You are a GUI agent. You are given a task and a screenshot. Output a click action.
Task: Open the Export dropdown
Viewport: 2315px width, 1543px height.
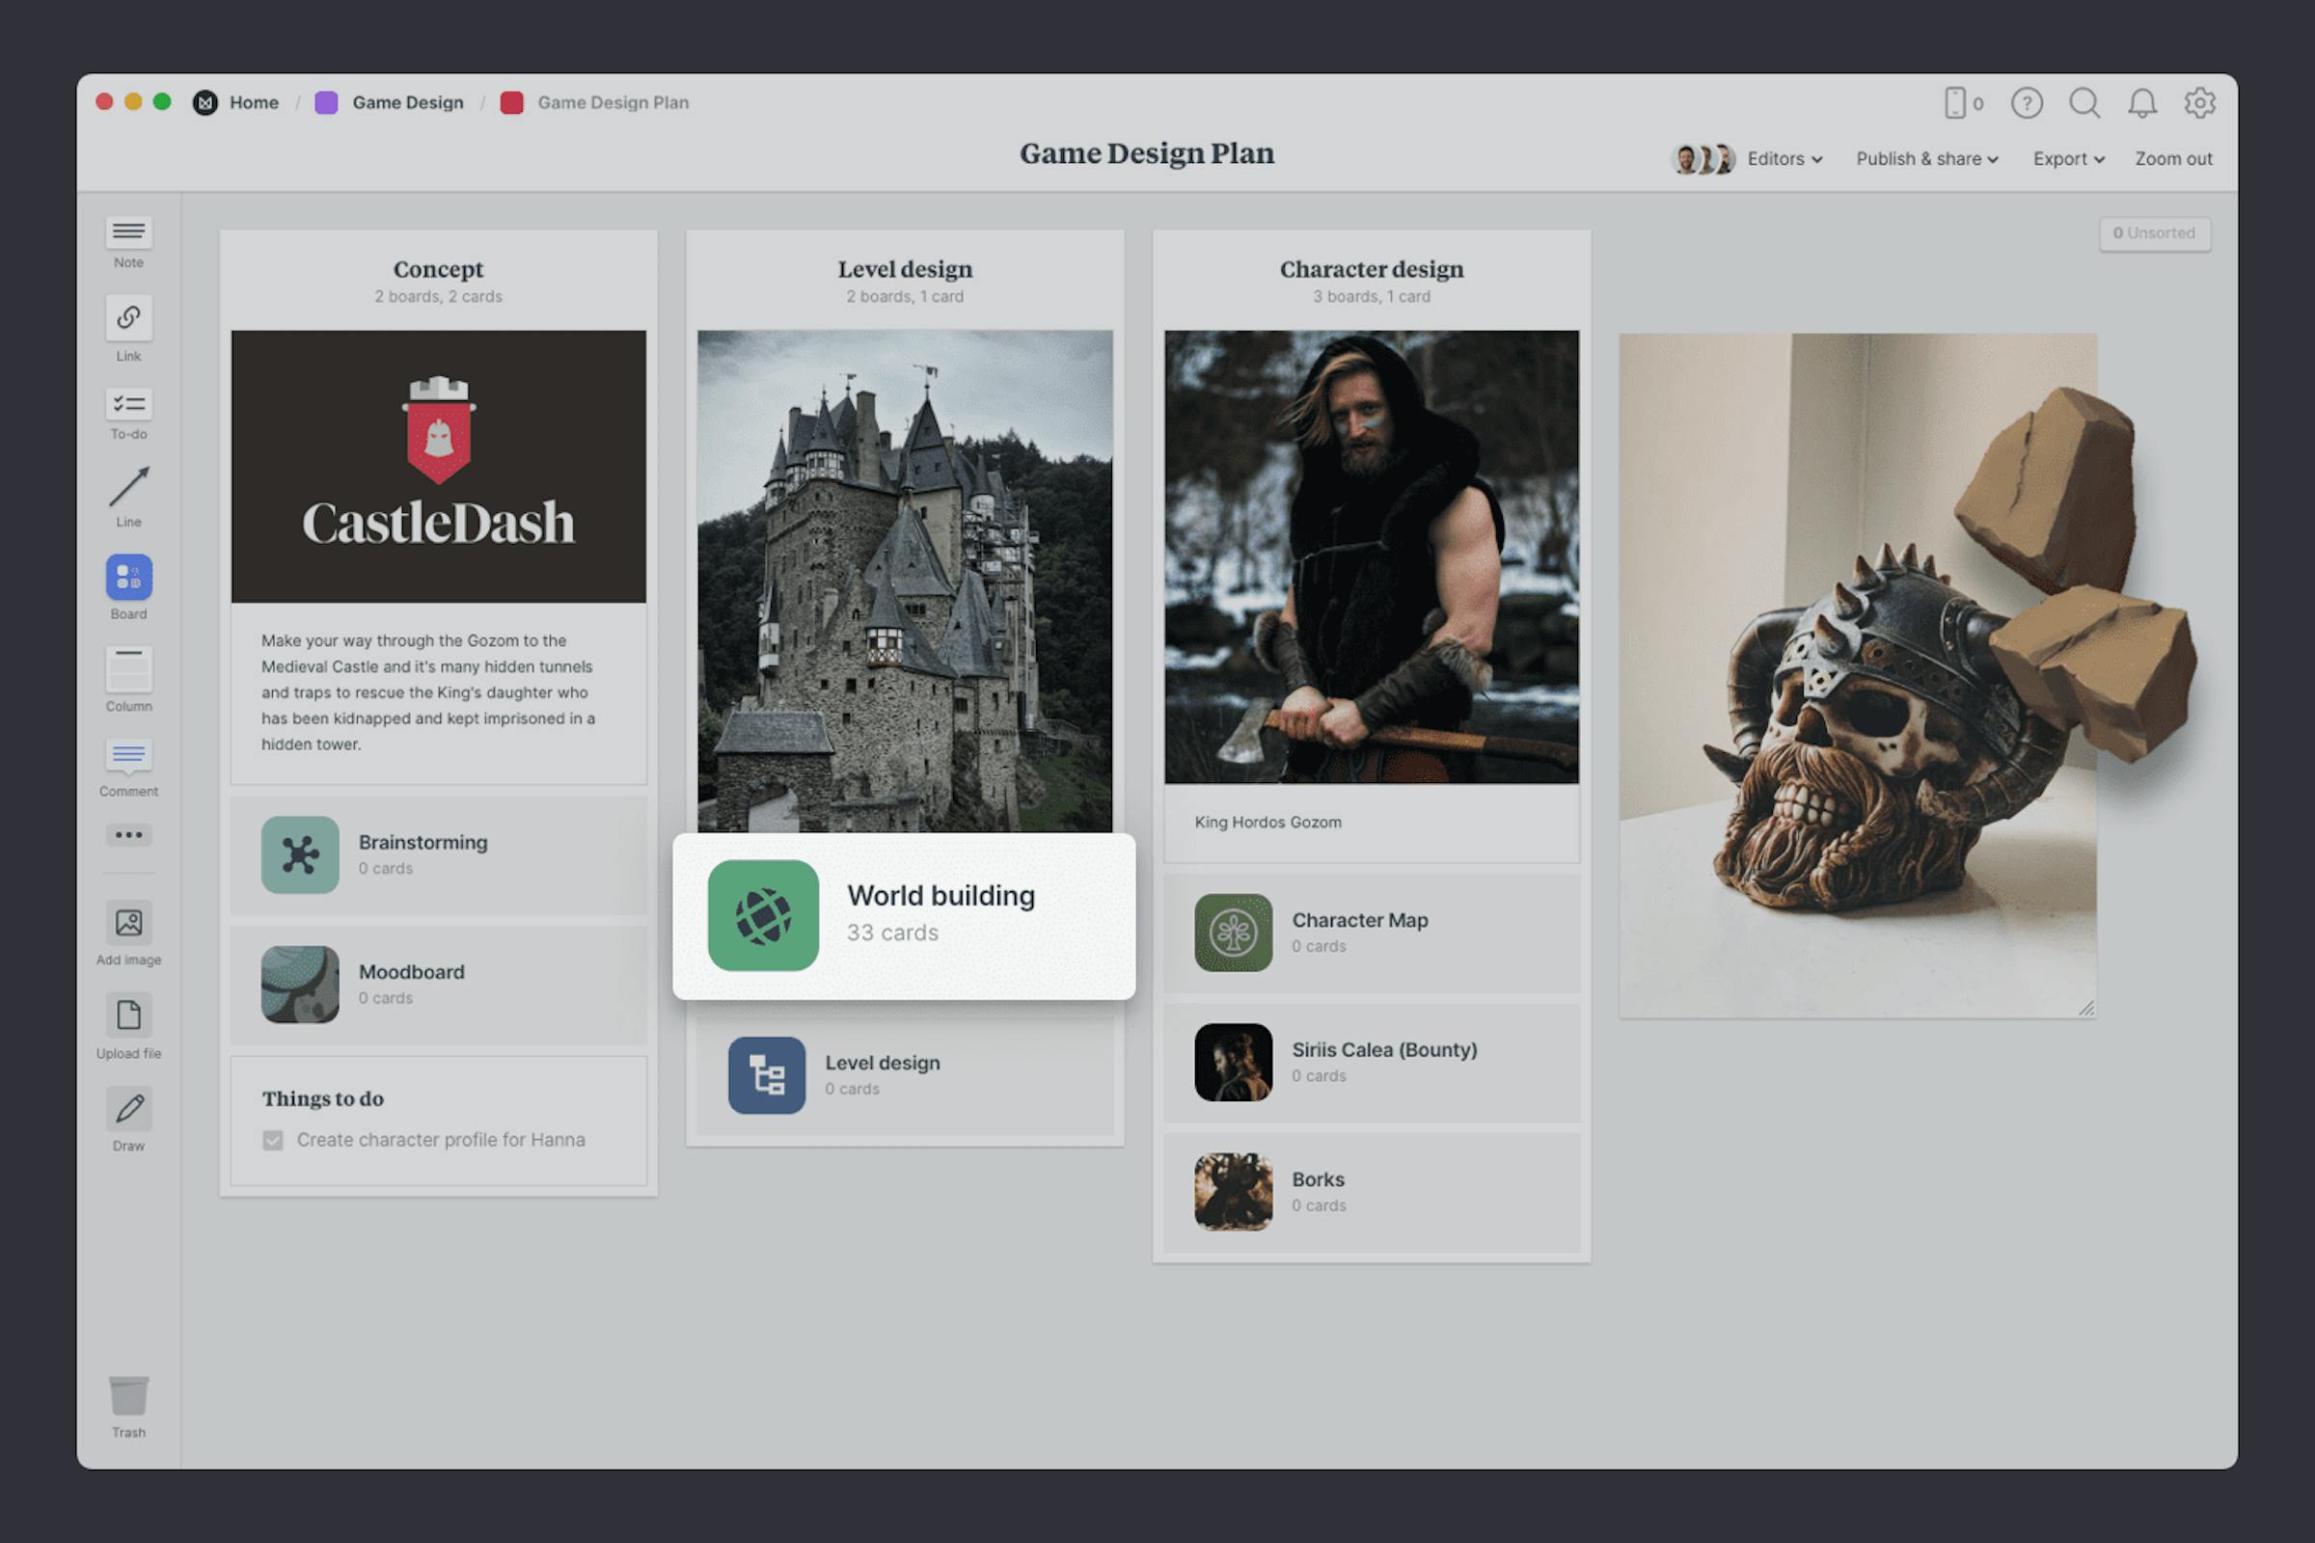[x=2067, y=158]
